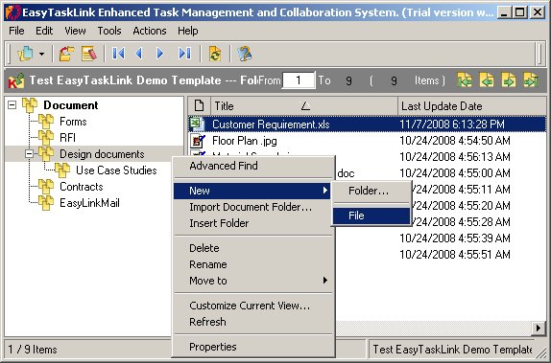Screen dimensions: 551x363
Task: Jump to last record toolbar icon
Action: click(184, 54)
